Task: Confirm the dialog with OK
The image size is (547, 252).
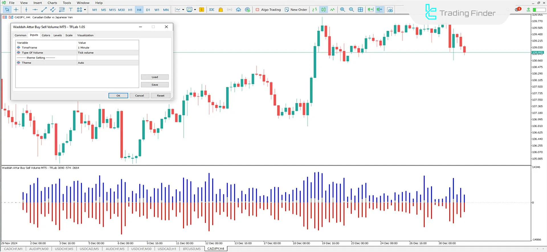Action: pyautogui.click(x=118, y=96)
